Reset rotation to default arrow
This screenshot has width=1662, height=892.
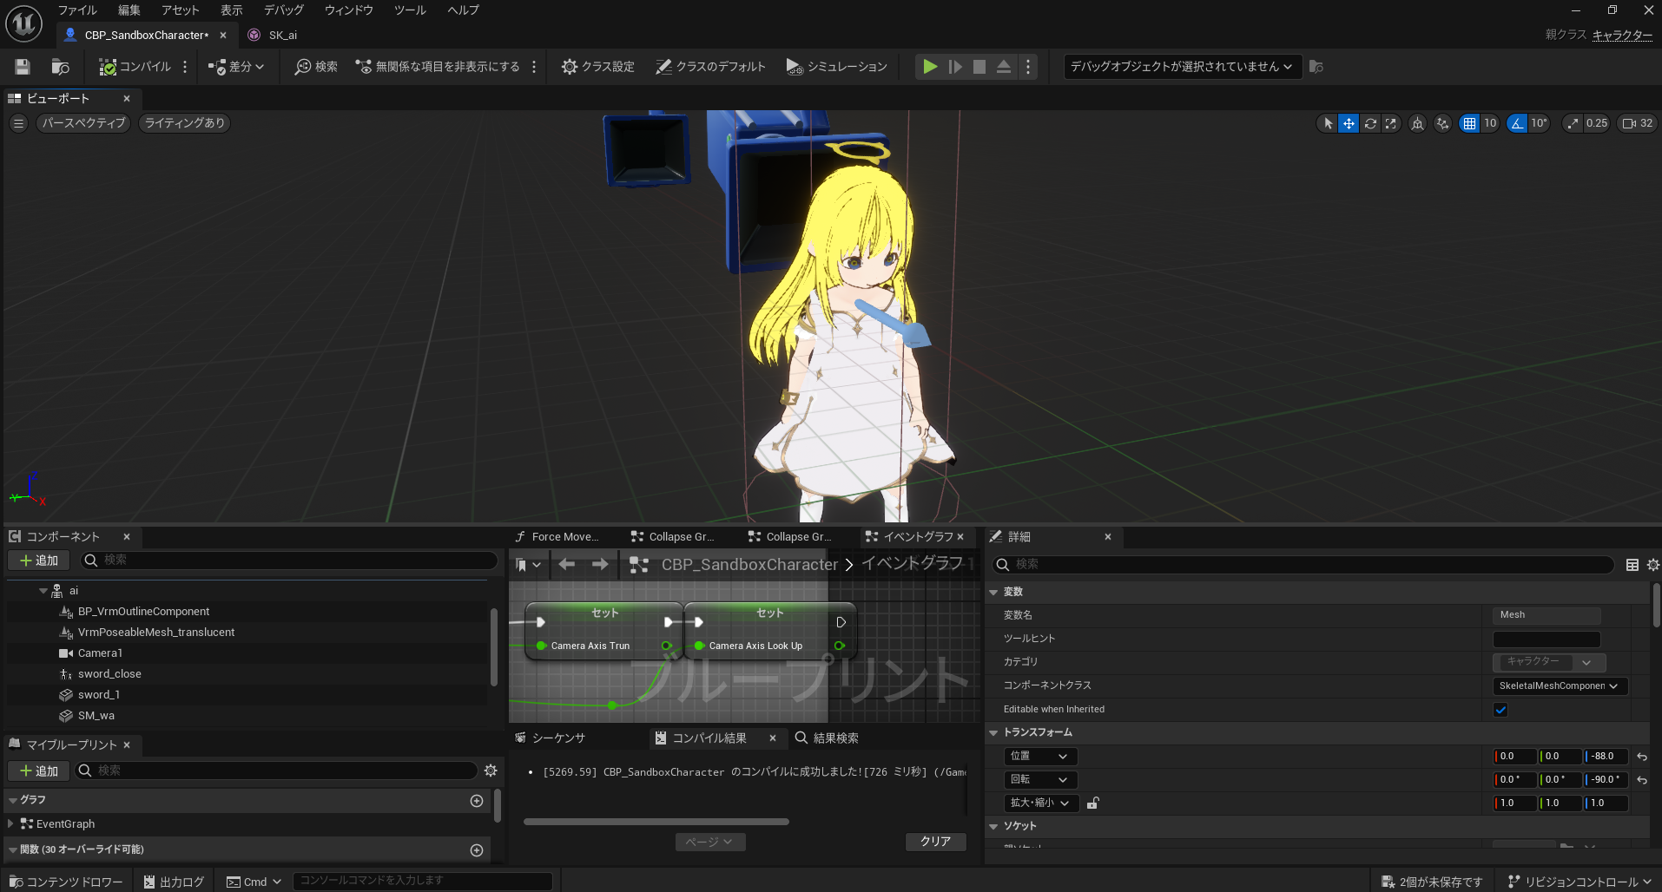pyautogui.click(x=1642, y=781)
